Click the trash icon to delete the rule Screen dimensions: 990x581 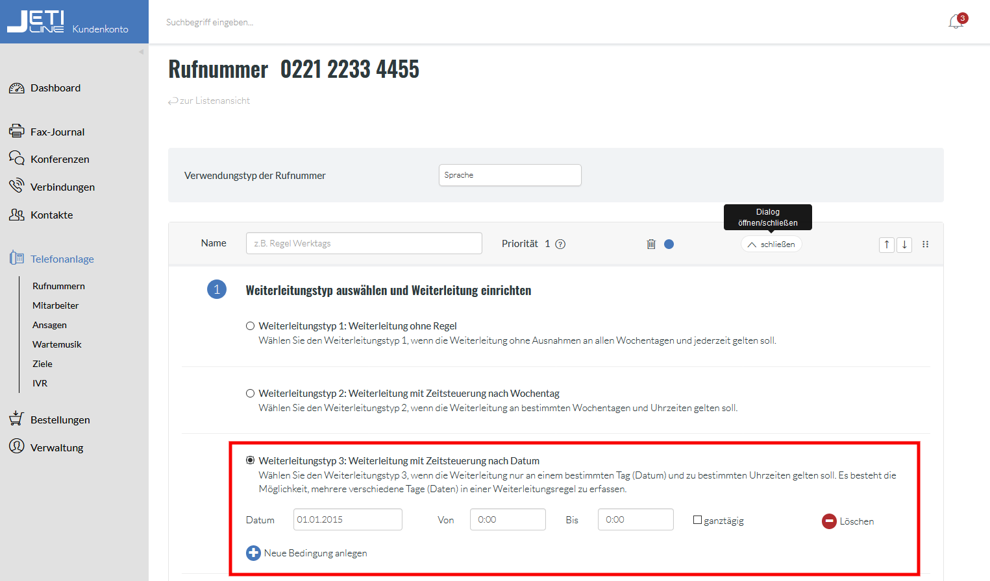651,244
